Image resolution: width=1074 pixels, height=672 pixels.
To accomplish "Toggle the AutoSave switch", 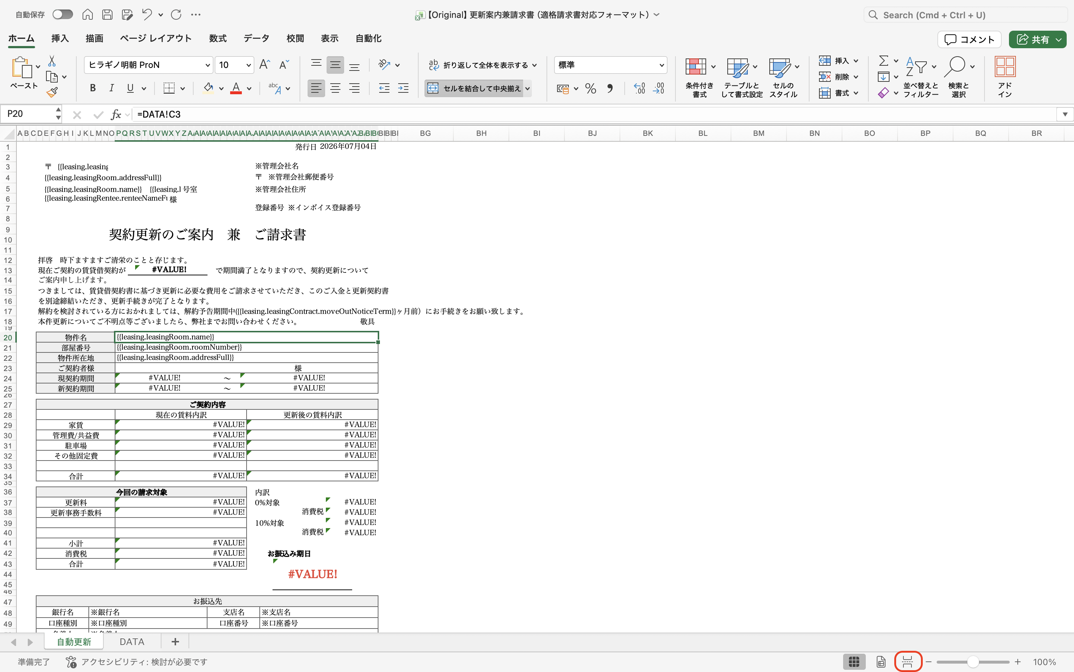I will 62,15.
